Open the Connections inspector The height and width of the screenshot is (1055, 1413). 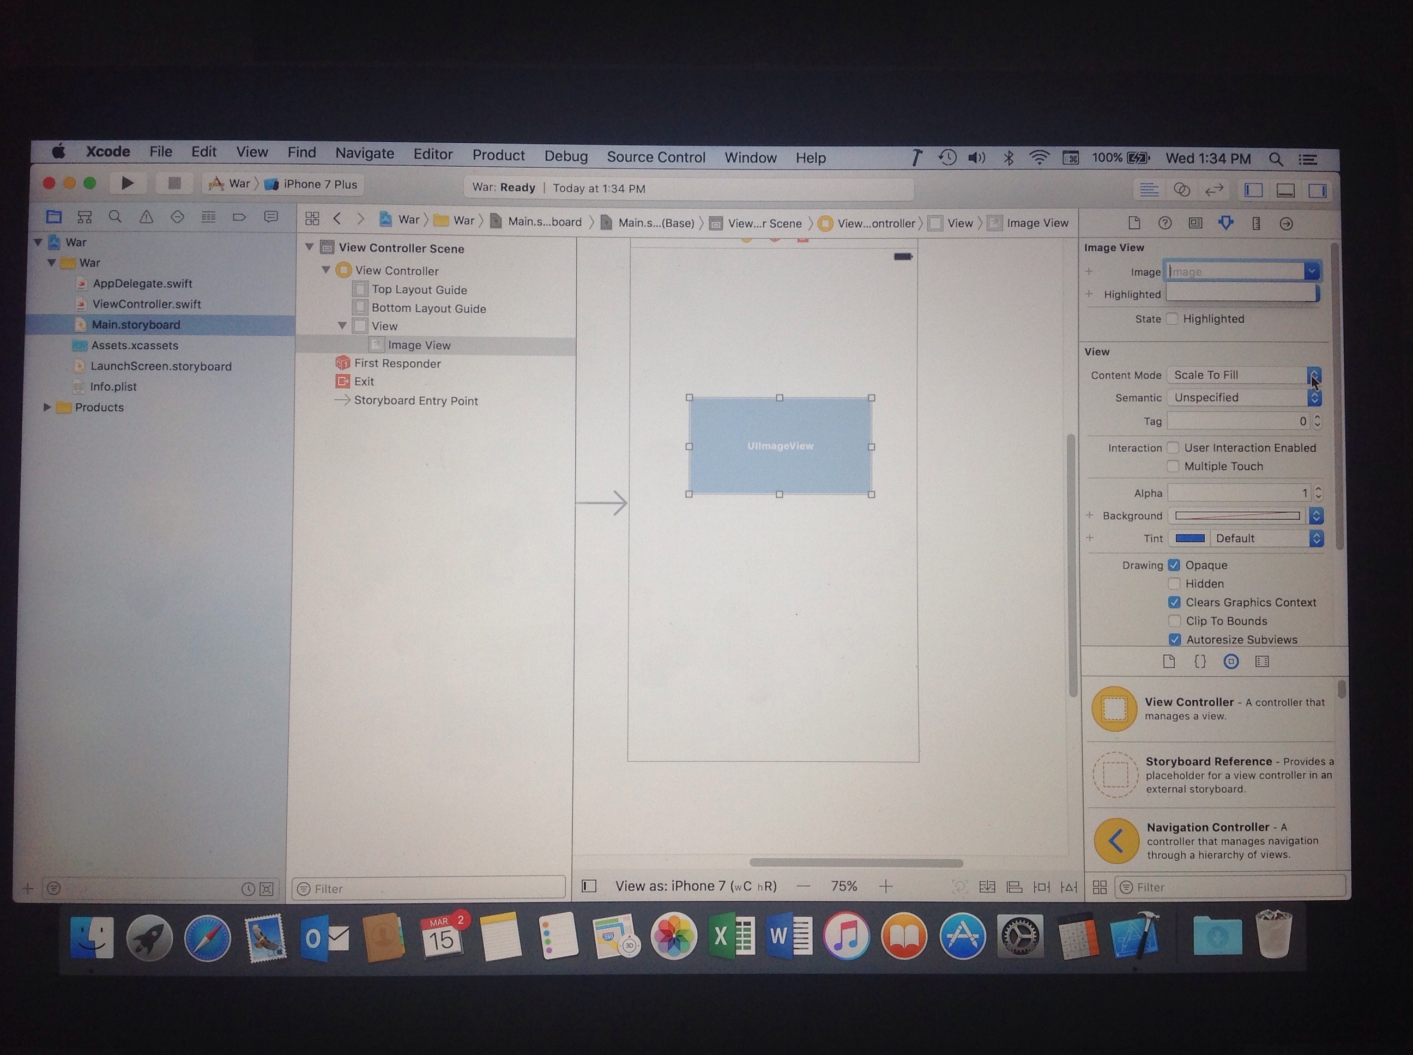(1286, 223)
